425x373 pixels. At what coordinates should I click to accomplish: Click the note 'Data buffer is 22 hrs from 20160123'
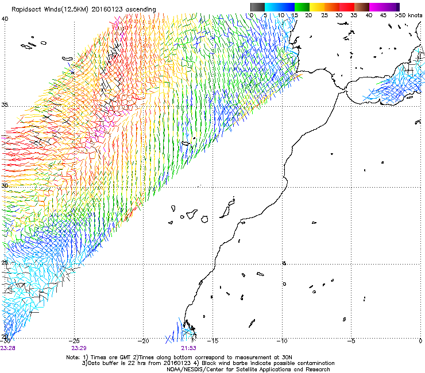click(139, 363)
